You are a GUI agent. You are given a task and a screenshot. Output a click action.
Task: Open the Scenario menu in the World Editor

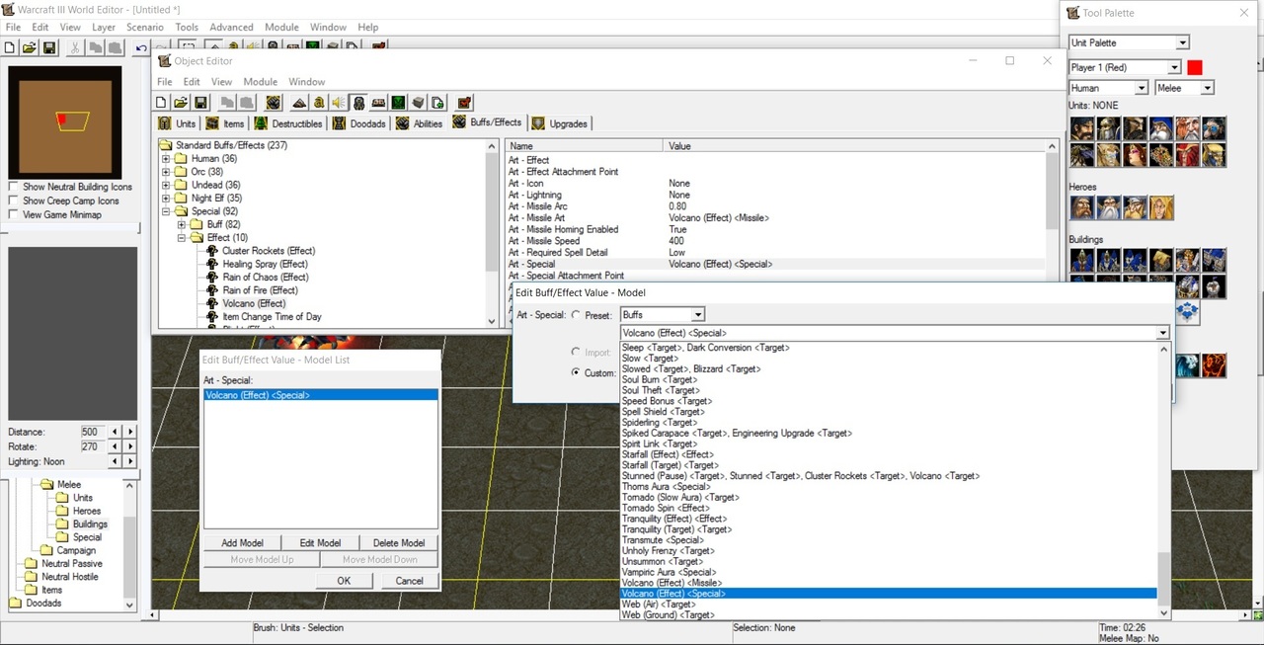144,28
